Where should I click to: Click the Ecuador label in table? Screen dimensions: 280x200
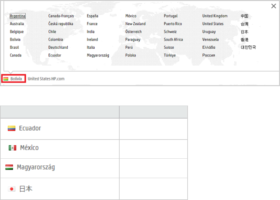(x=30, y=128)
